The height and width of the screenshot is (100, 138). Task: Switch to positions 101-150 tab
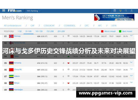tap(39, 31)
